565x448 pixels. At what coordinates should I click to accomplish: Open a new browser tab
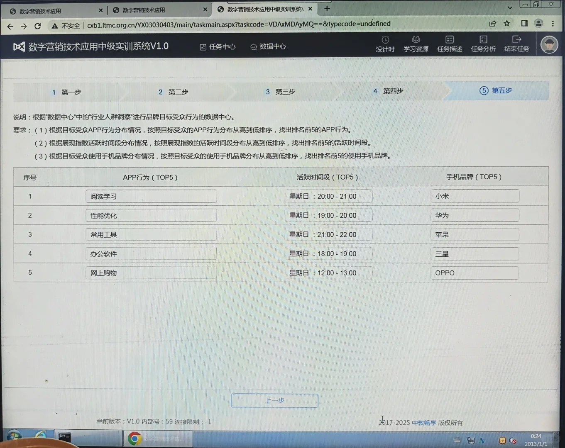pyautogui.click(x=327, y=9)
